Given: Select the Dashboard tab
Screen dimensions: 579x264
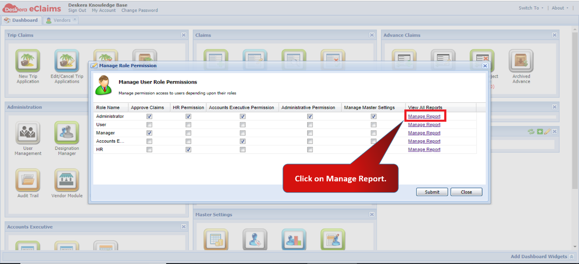Looking at the screenshot, I should [21, 20].
